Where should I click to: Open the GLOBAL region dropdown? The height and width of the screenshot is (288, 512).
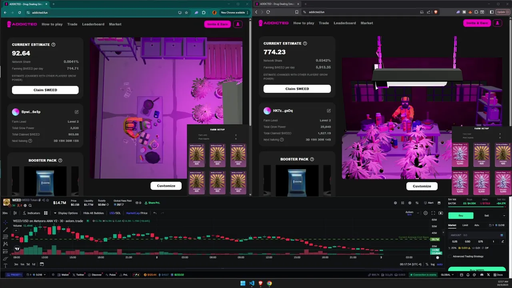(x=448, y=275)
